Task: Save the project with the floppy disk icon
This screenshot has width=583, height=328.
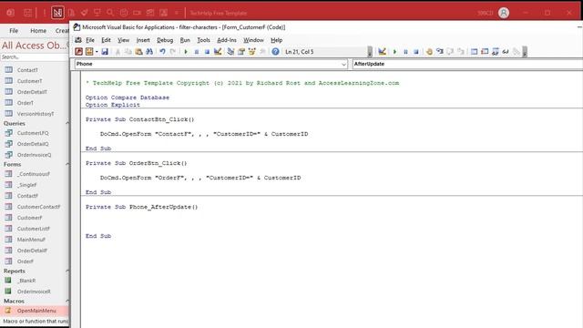Action: pyautogui.click(x=105, y=52)
